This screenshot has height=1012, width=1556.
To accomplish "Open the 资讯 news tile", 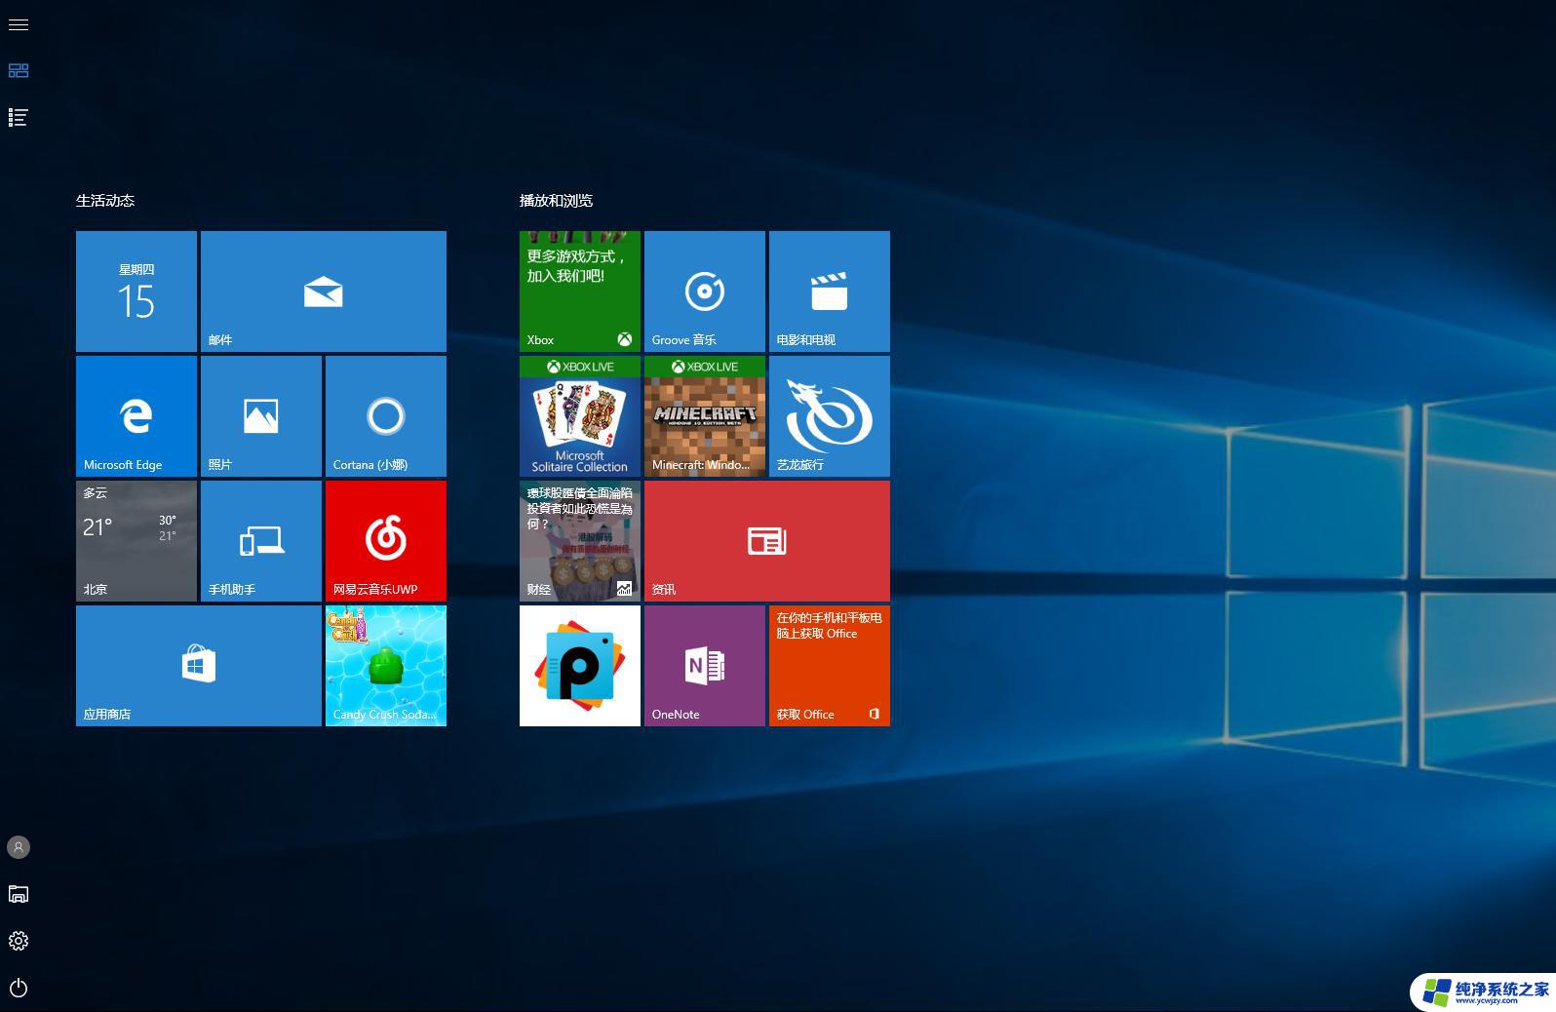I will [767, 541].
